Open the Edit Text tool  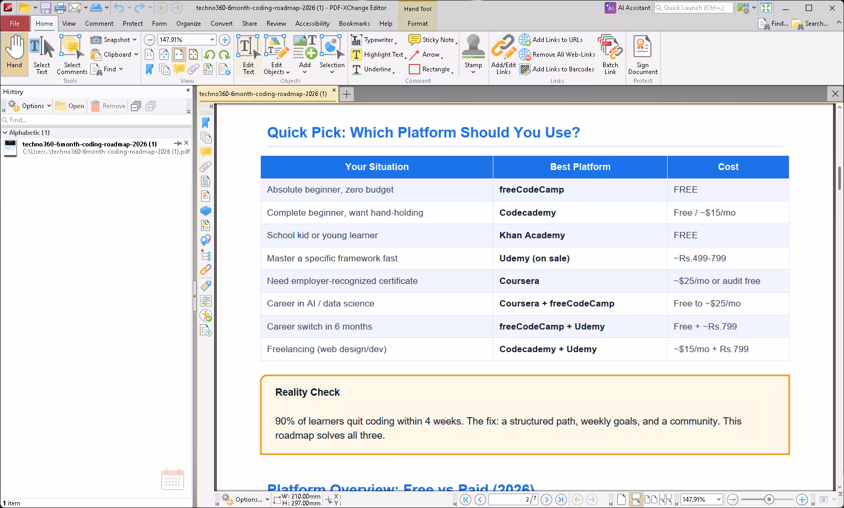(x=248, y=55)
